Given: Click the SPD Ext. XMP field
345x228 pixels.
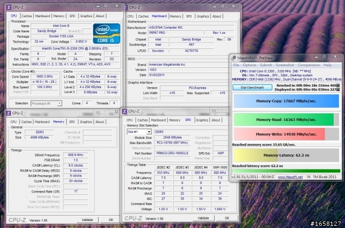Looking at the screenshot, I should pos(221,153).
